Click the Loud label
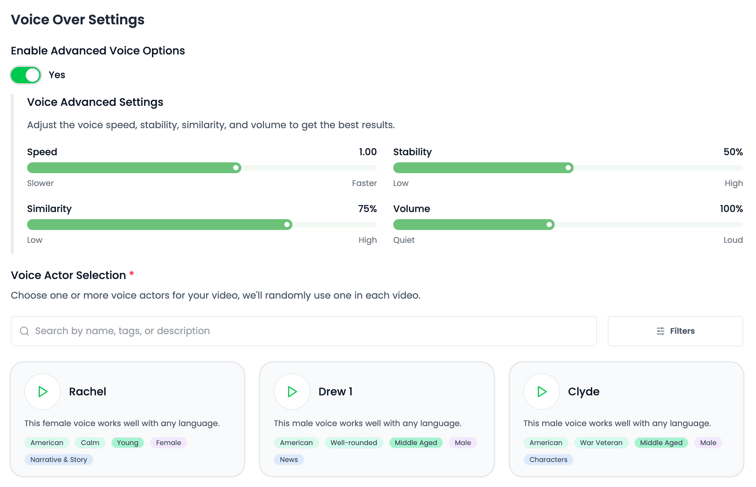The height and width of the screenshot is (487, 756). [733, 240]
